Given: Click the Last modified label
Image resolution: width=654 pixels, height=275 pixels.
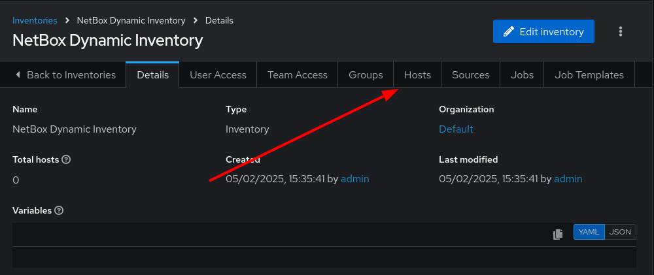Looking at the screenshot, I should 468,159.
